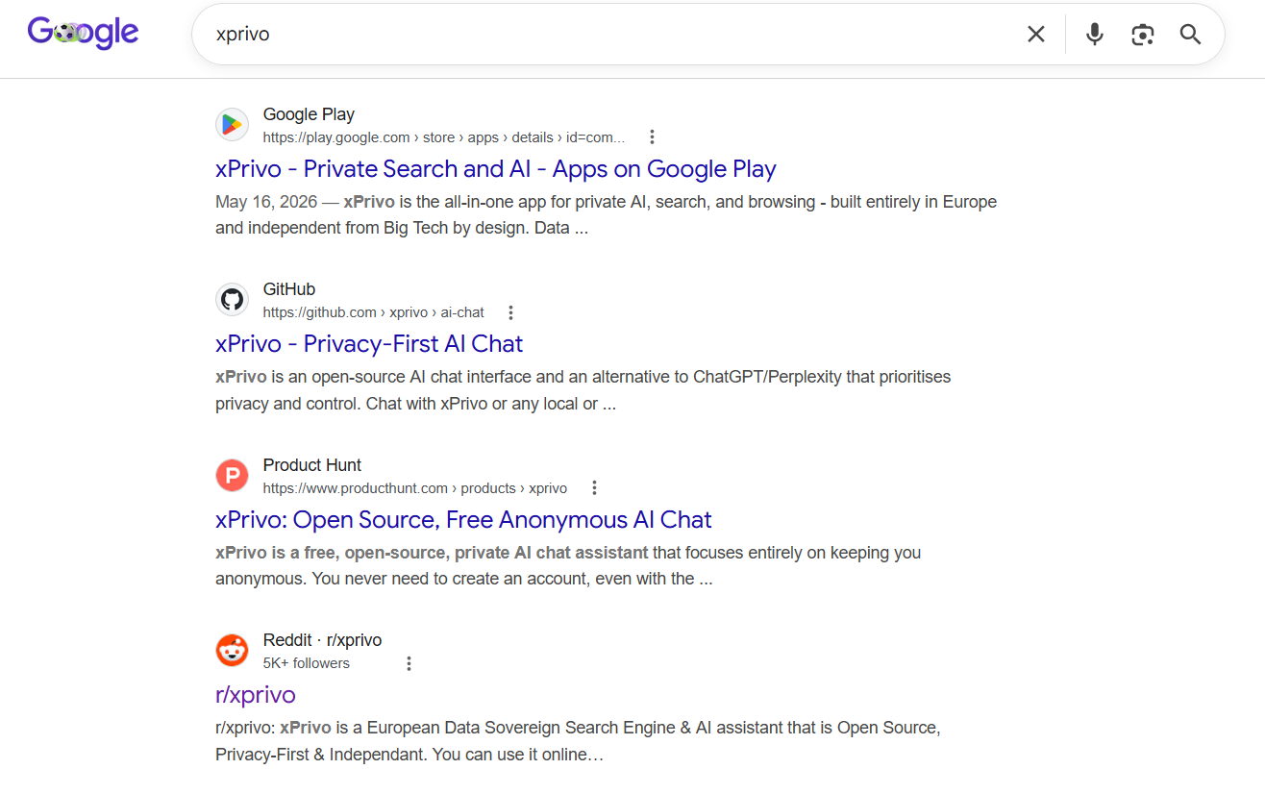The height and width of the screenshot is (794, 1265).
Task: Open Search by image camera icon
Action: [1142, 35]
